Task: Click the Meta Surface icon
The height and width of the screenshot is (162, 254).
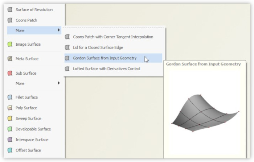Action: (x=10, y=59)
